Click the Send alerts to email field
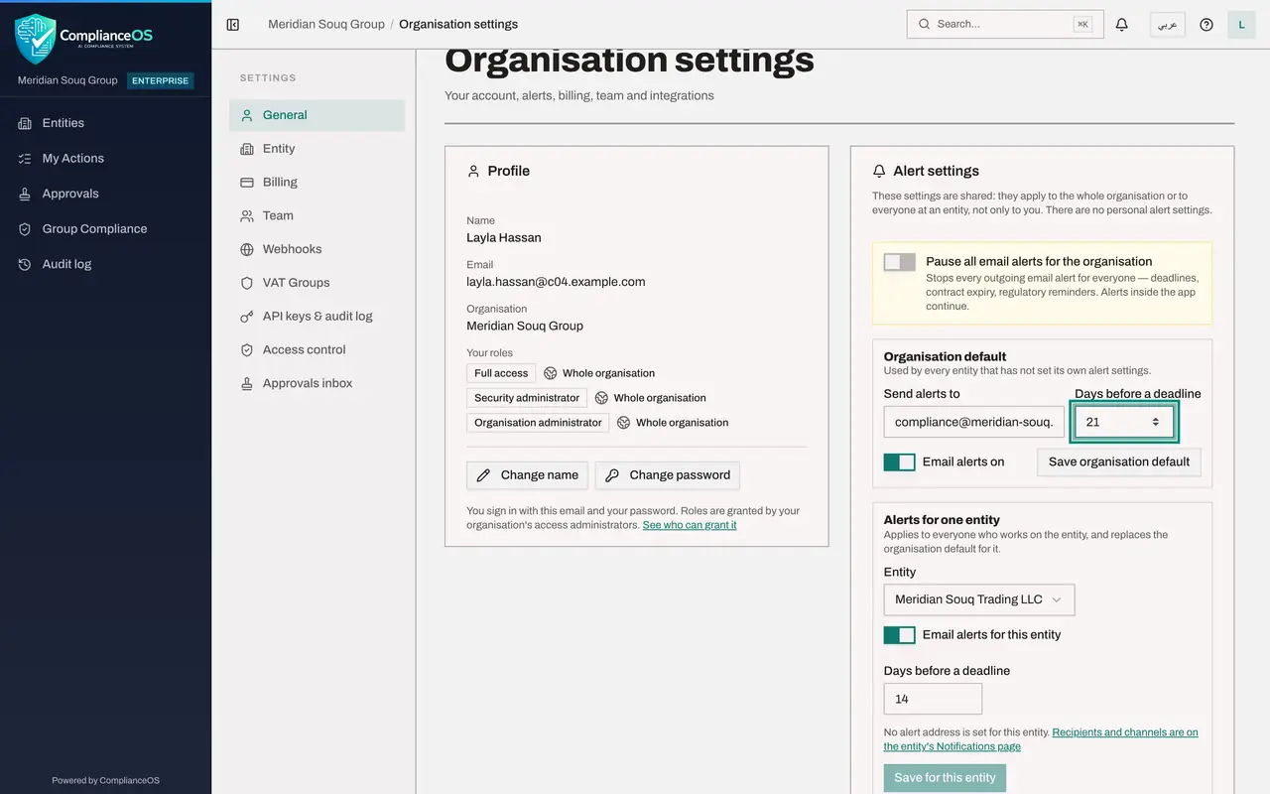 click(974, 422)
